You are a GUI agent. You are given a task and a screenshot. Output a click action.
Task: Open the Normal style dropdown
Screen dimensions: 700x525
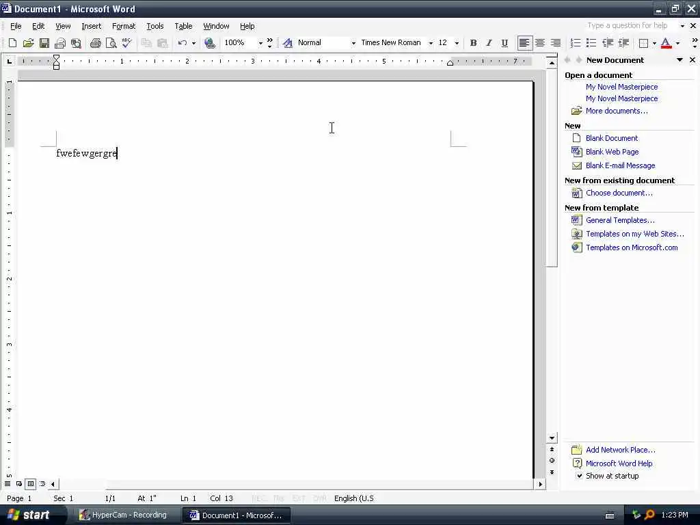353,43
